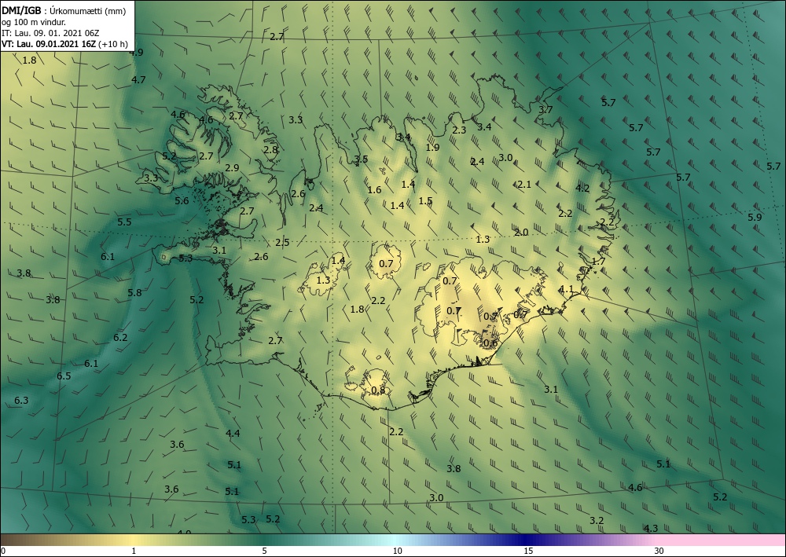Click the 4.2 value on the map
This screenshot has width=786, height=557.
click(582, 189)
